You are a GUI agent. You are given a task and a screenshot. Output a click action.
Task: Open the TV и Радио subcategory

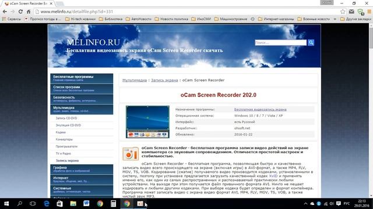click(64, 153)
